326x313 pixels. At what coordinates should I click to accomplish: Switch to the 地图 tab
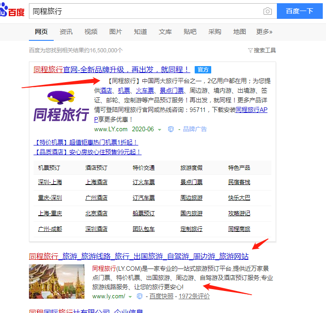coord(240,32)
